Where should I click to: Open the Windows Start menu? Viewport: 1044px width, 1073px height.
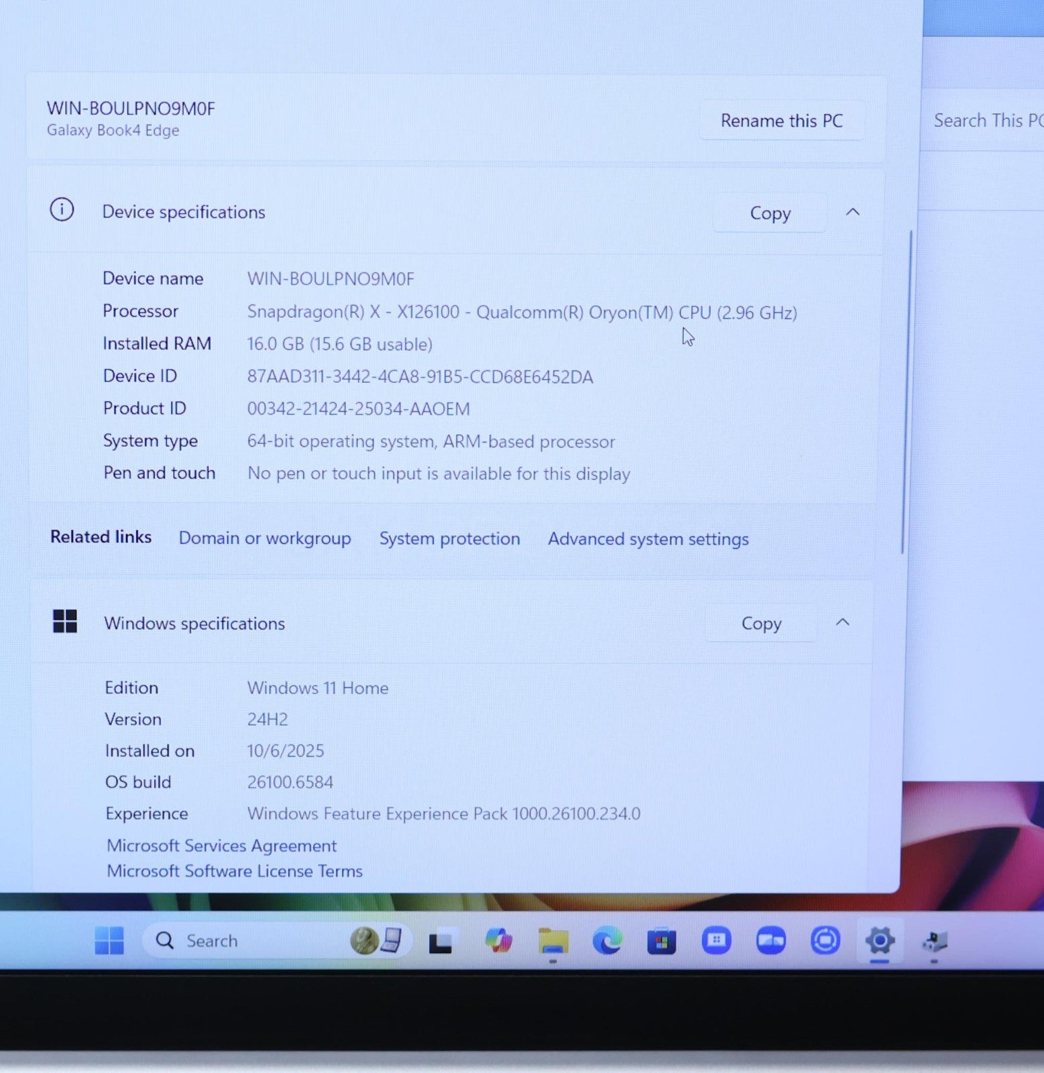pos(109,940)
